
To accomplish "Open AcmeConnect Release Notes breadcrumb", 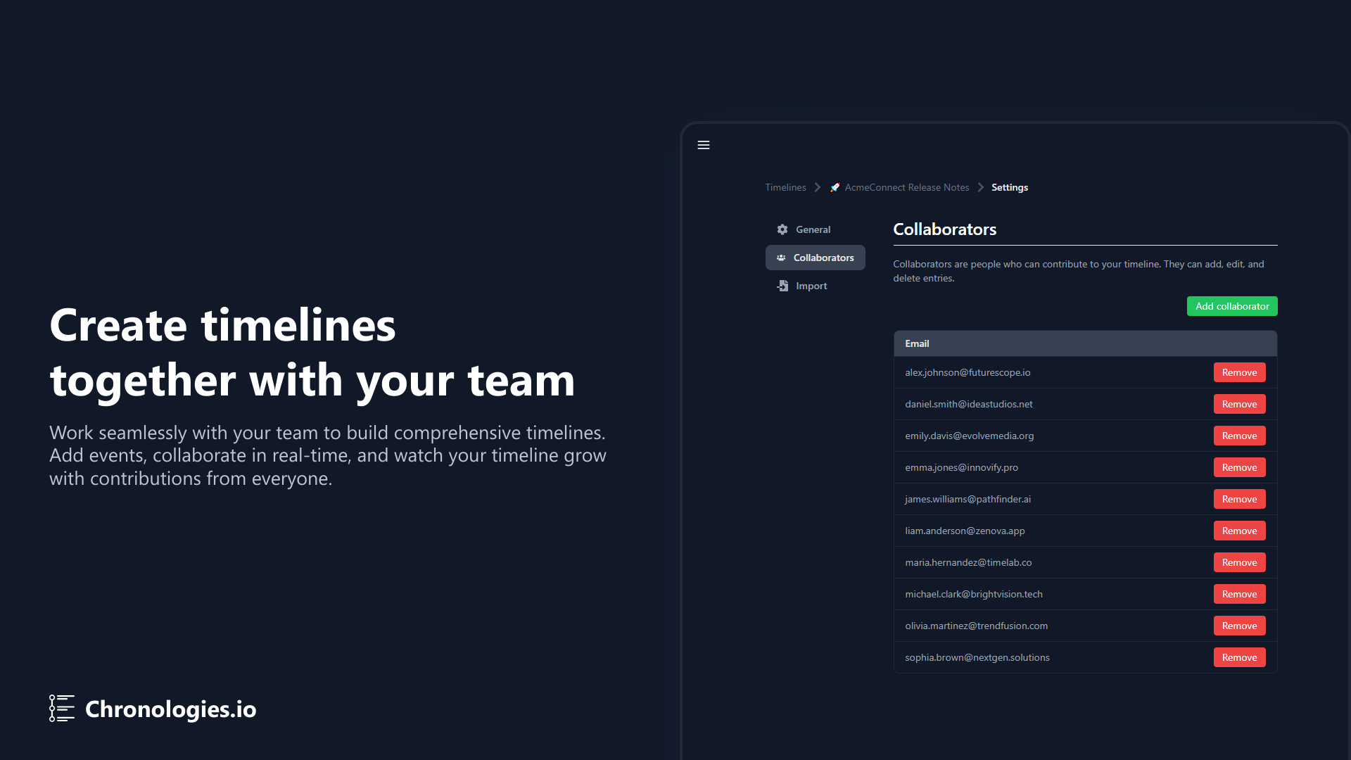I will tap(906, 187).
